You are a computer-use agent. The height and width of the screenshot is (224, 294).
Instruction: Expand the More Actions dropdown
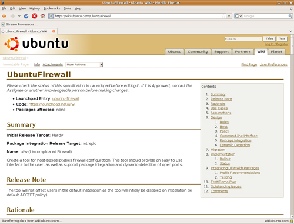[x=84, y=65]
